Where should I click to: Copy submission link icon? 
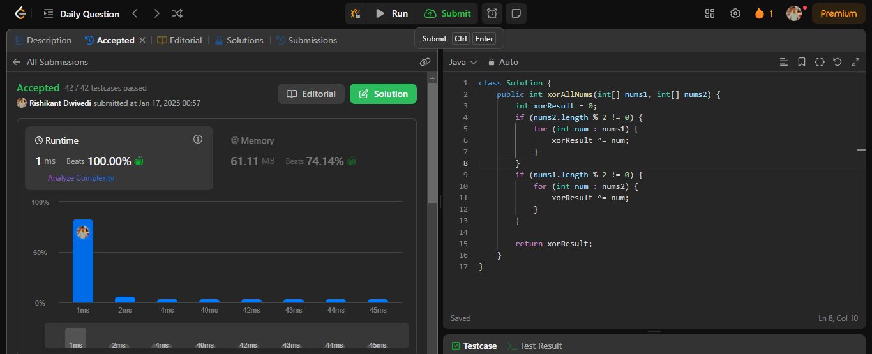(x=425, y=62)
